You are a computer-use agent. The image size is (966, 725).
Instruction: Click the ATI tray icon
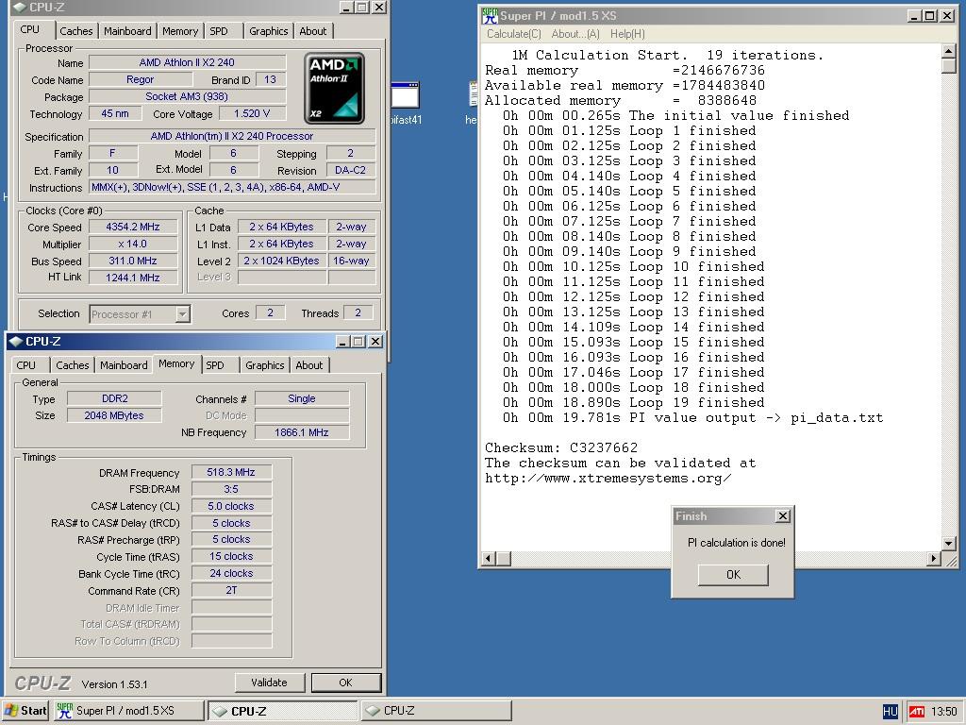pos(916,712)
